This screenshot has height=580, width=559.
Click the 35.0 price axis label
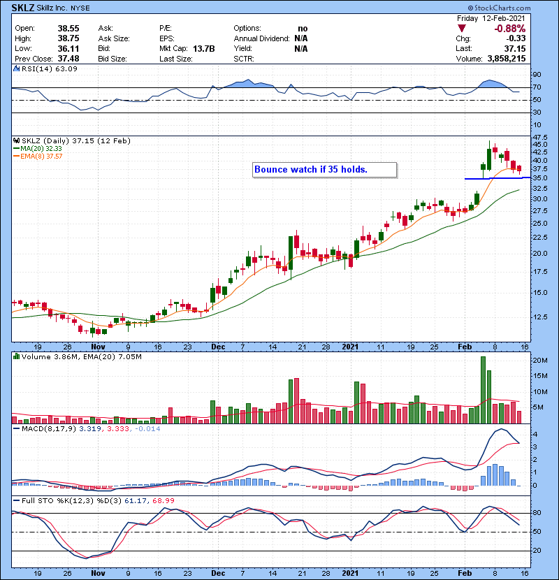pyautogui.click(x=541, y=178)
